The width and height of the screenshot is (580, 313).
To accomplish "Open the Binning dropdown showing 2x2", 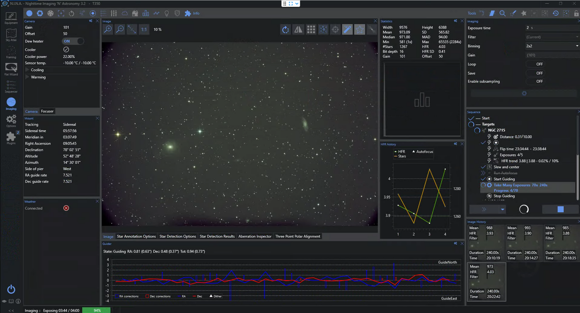I will click(552, 46).
